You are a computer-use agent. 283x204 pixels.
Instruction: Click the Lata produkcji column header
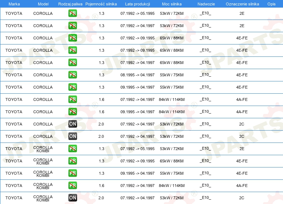coord(138,4)
